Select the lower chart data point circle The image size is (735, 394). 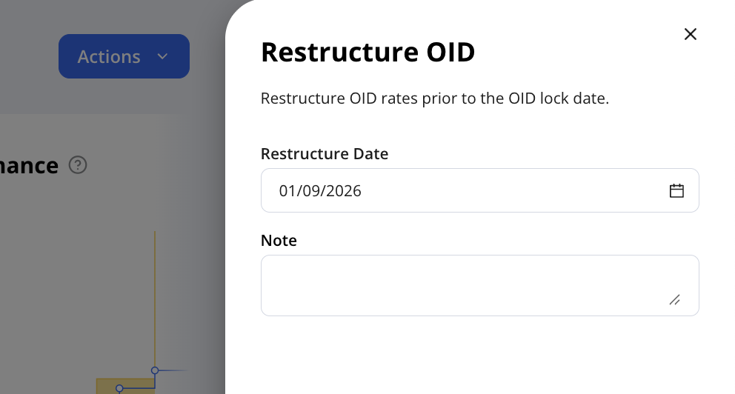click(x=119, y=388)
